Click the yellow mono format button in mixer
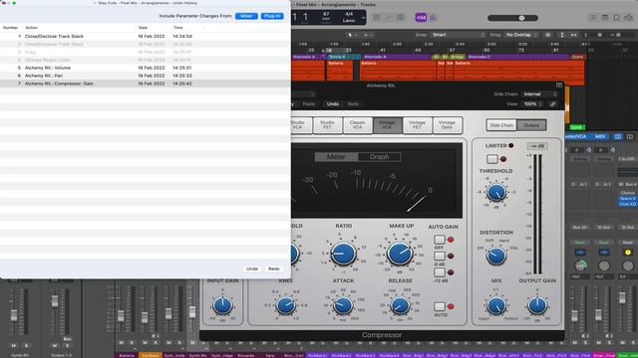Image resolution: width=638 pixels, height=358 pixels. pyautogui.click(x=628, y=253)
